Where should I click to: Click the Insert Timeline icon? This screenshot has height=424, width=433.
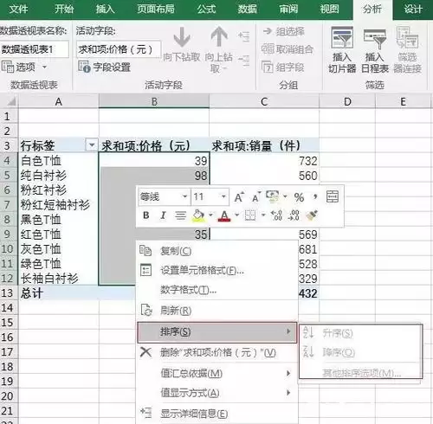[x=375, y=38]
